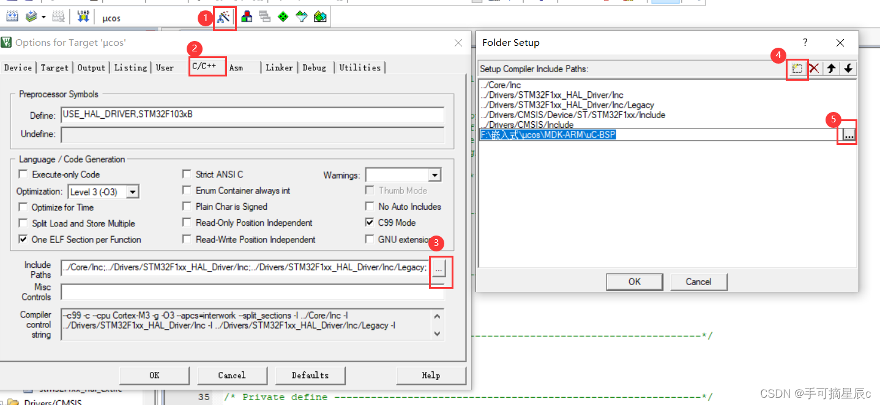Click the red X delete path icon

pos(814,69)
